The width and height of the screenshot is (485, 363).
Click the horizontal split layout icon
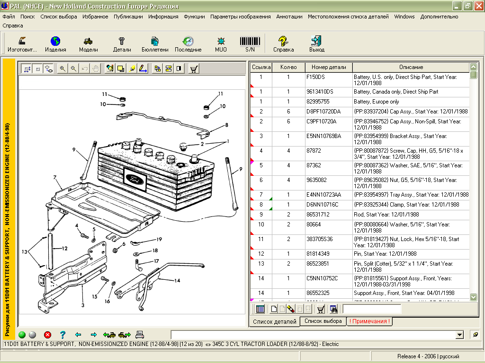[168, 69]
